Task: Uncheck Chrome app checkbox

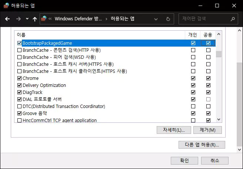Action: tap(19, 78)
